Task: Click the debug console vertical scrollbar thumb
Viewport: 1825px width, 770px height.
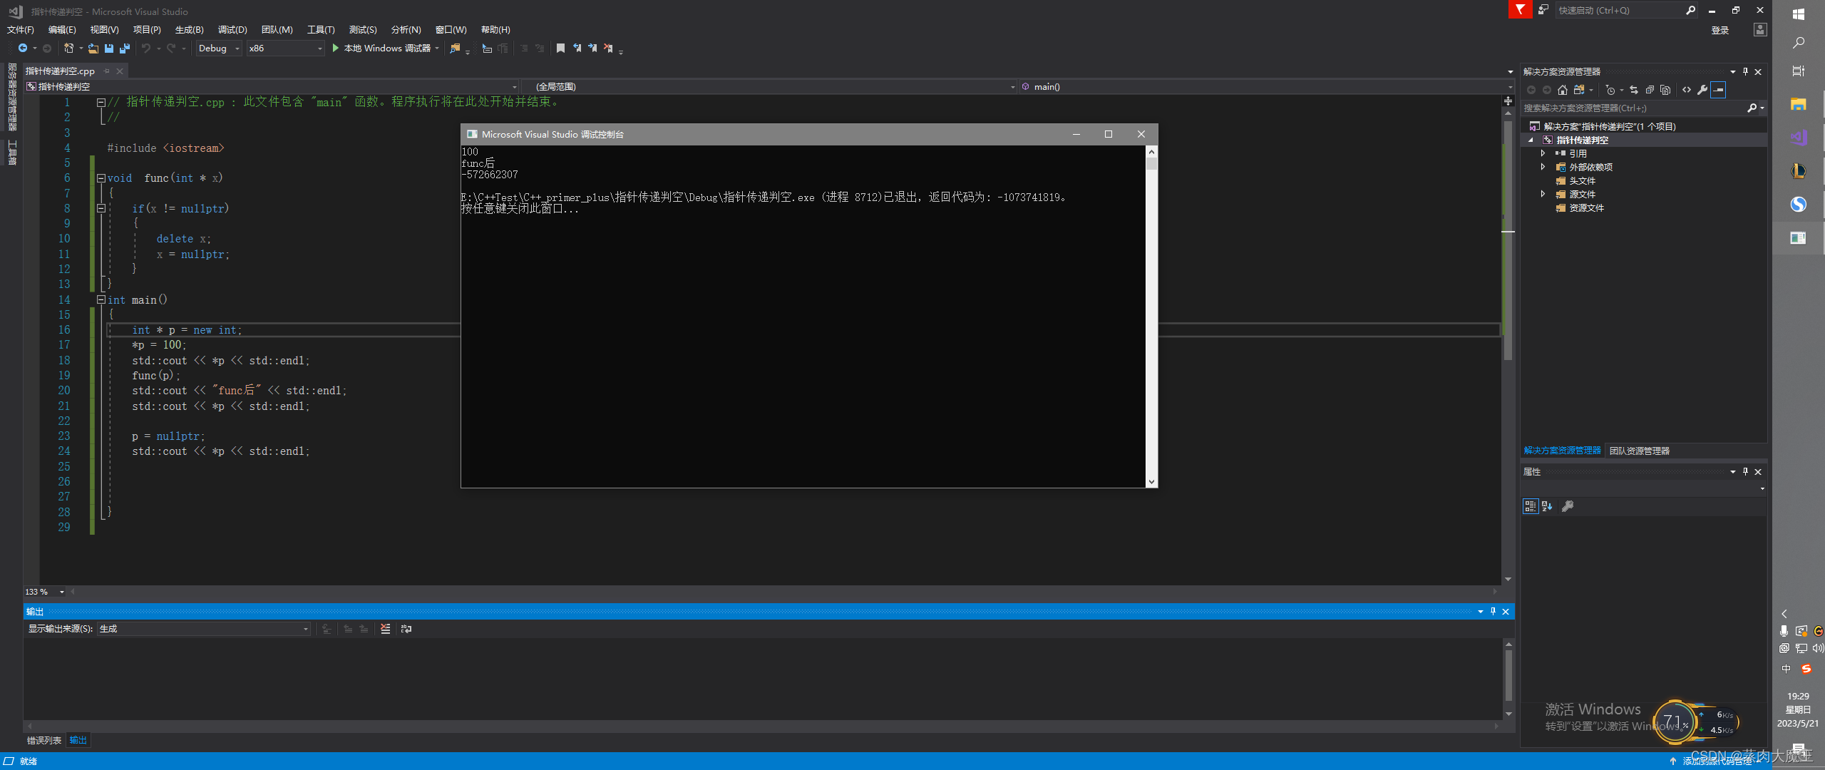Action: click(x=1151, y=164)
